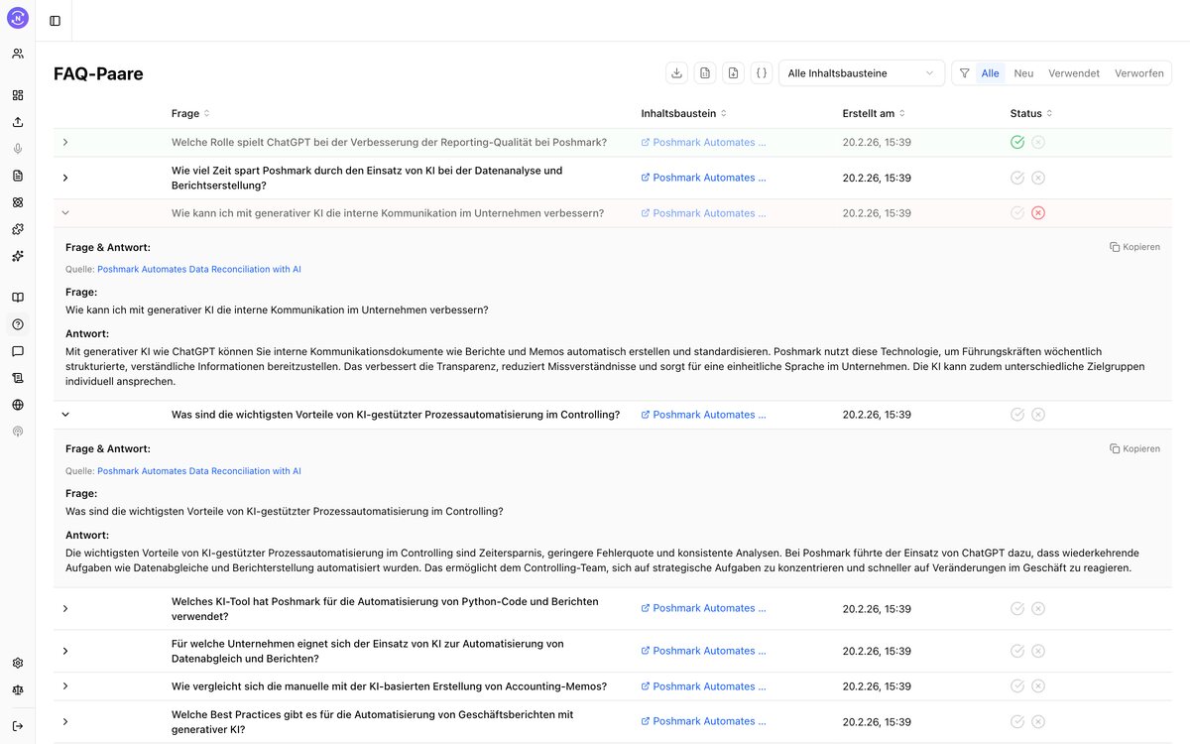Open the source link in the 'Controlling' panel

point(199,471)
